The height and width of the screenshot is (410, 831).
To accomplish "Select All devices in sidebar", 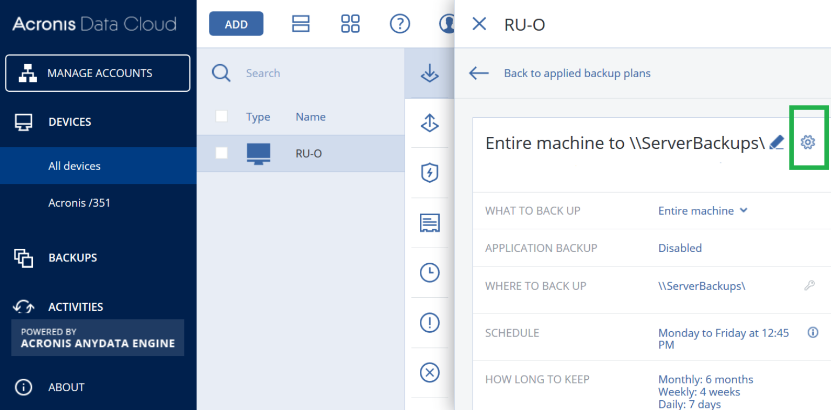I will click(x=98, y=166).
